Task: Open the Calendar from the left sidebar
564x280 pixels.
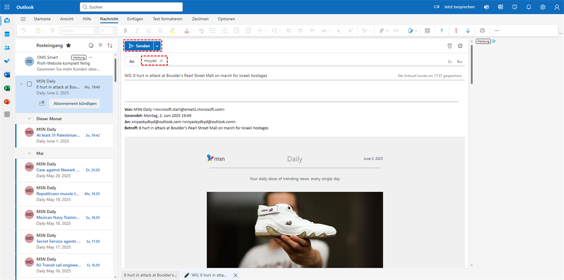Action: (7, 34)
